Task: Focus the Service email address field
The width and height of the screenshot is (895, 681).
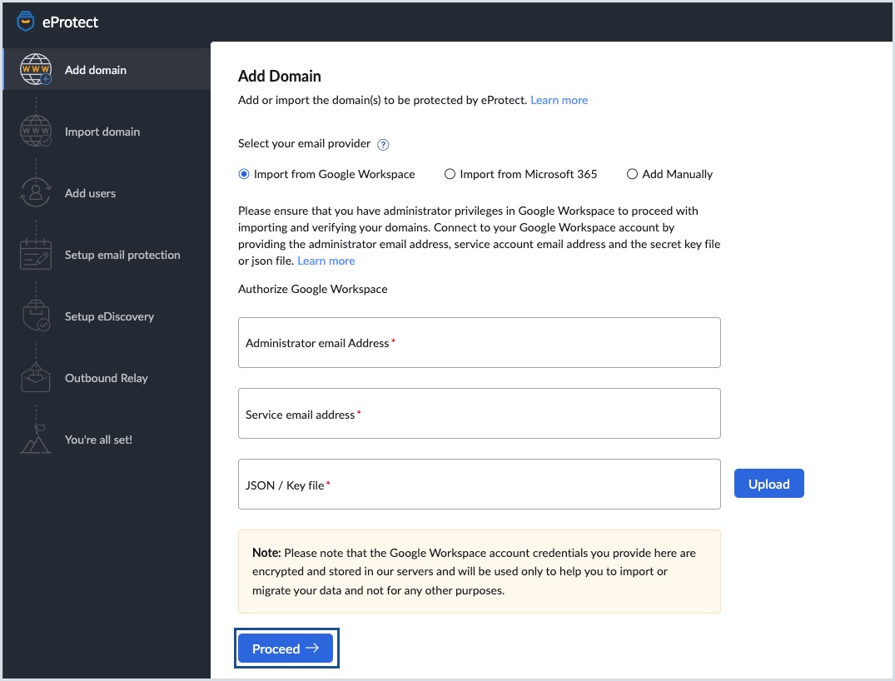Action: [x=480, y=413]
